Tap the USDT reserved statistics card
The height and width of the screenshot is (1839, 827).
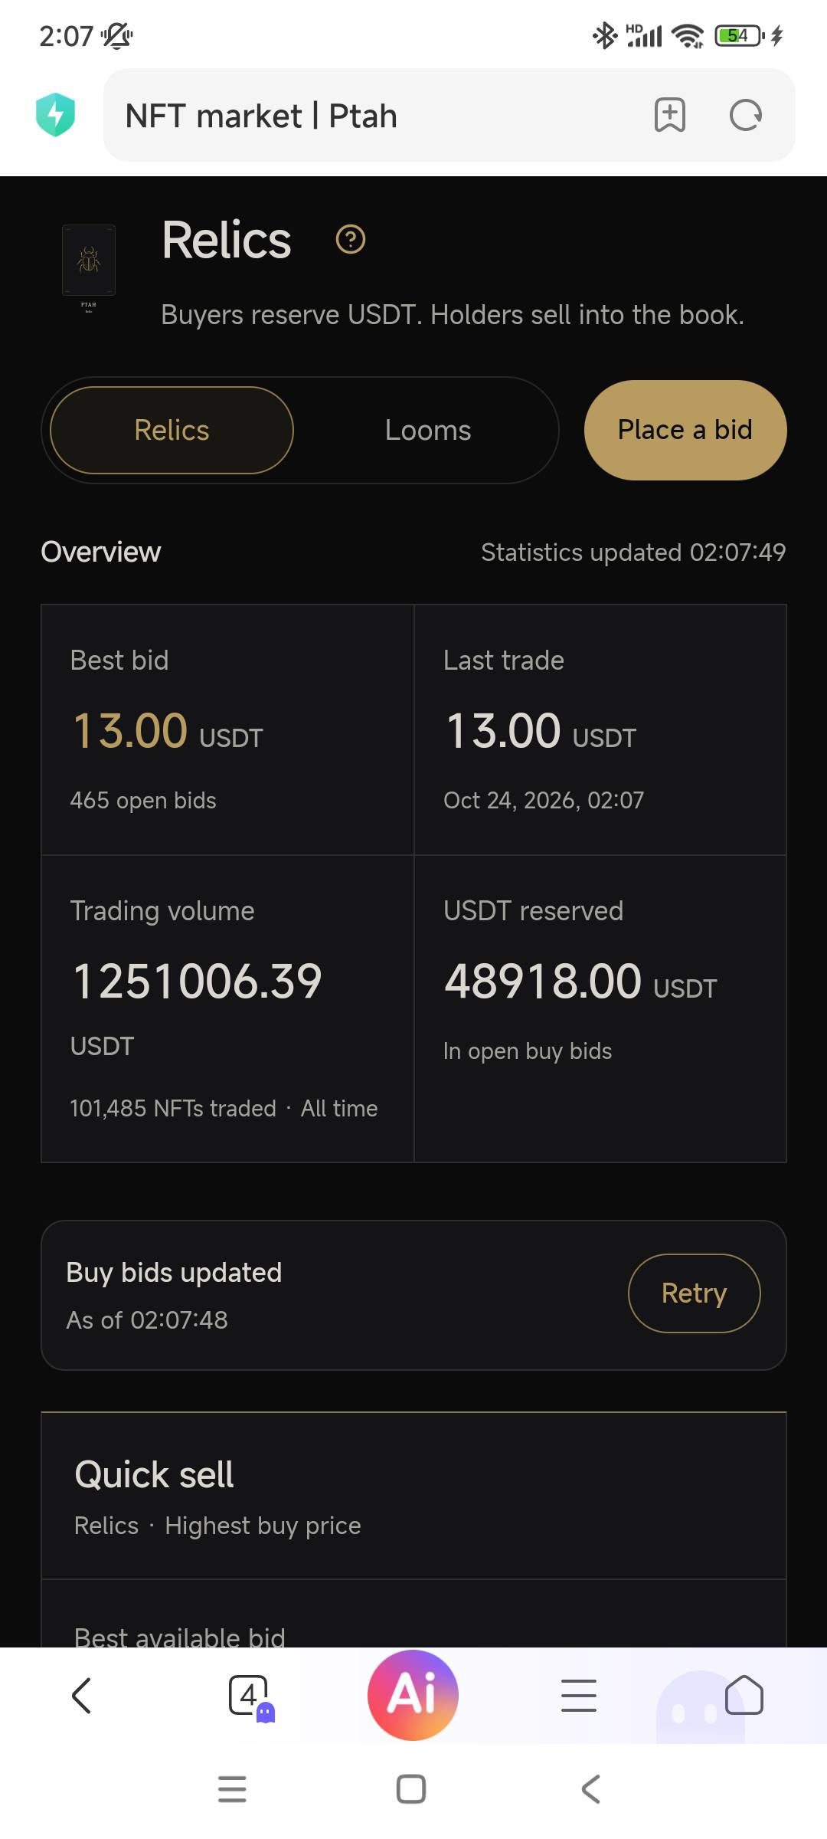point(600,1008)
